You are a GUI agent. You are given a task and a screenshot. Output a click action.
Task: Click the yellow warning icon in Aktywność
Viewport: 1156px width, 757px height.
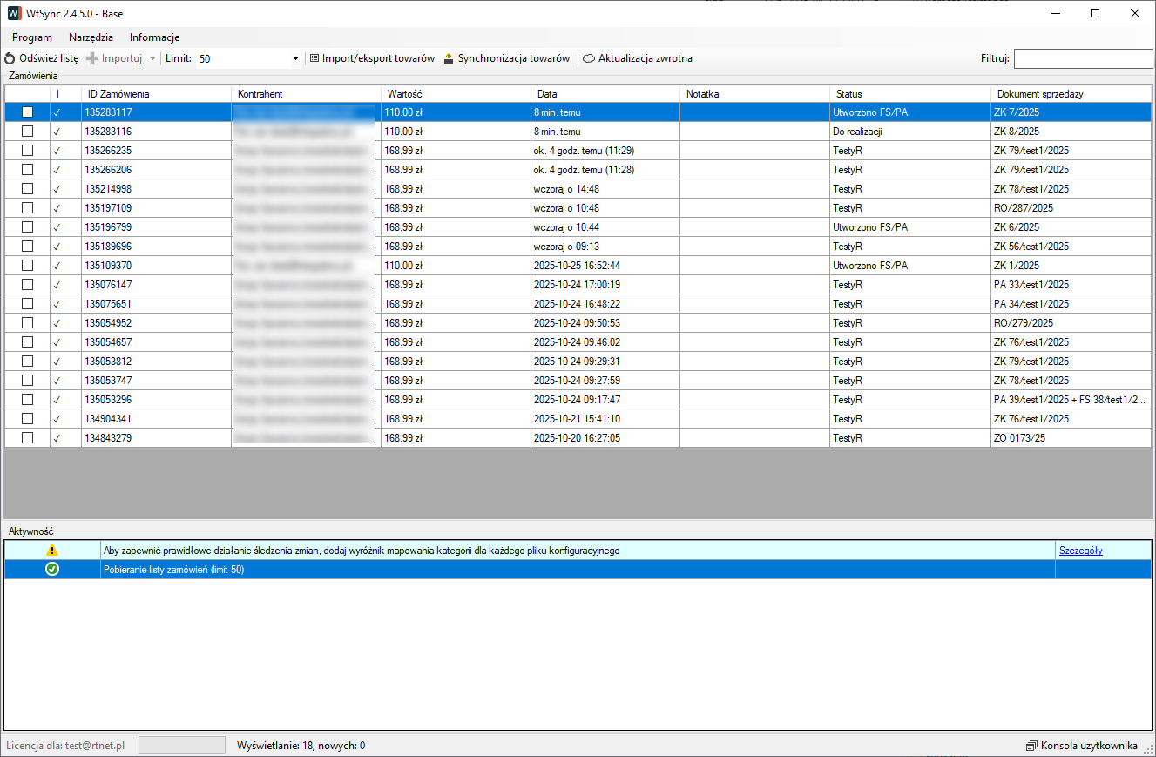pyautogui.click(x=52, y=551)
